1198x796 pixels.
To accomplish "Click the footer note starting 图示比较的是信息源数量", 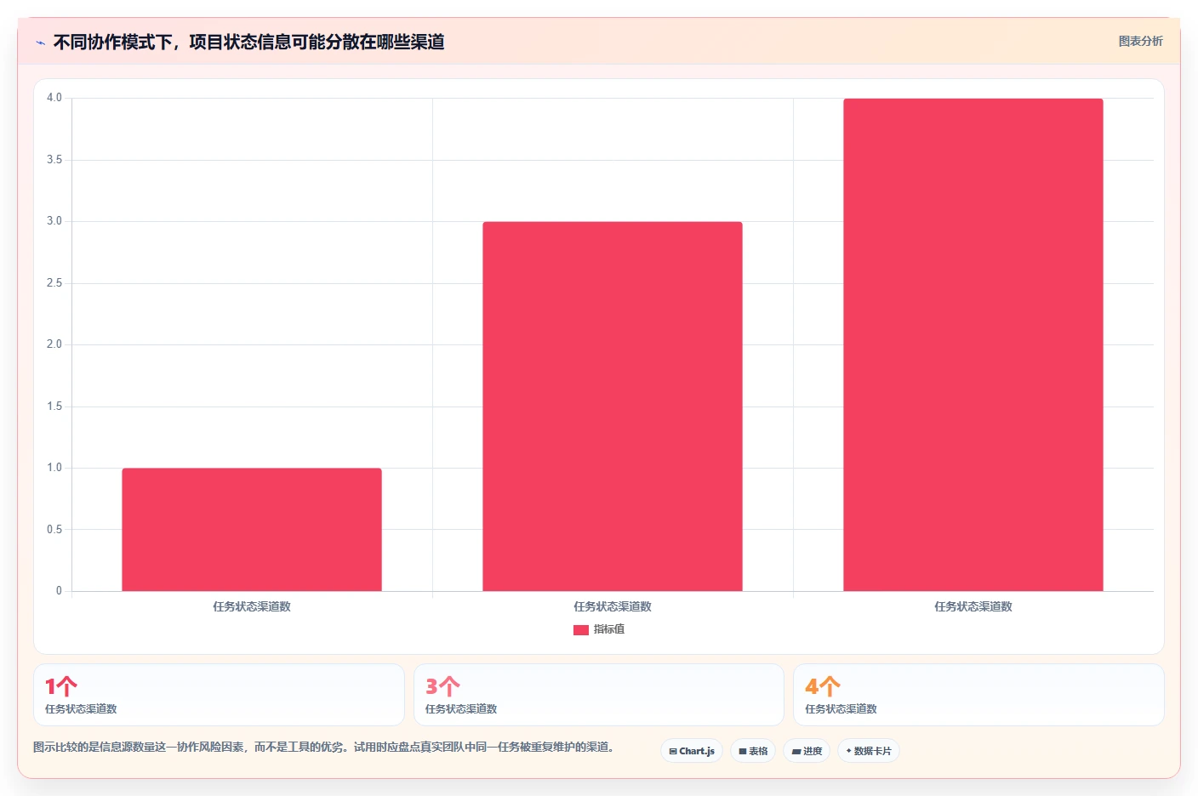I will [x=323, y=747].
